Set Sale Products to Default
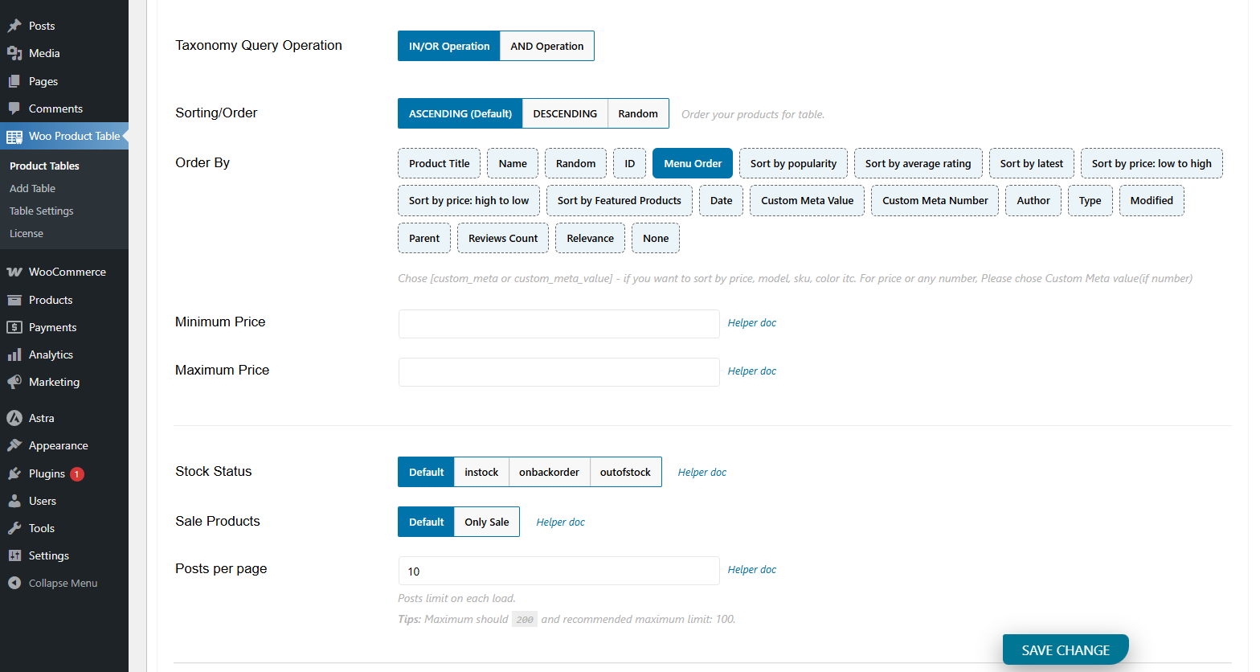The width and height of the screenshot is (1260, 672). pyautogui.click(x=426, y=522)
